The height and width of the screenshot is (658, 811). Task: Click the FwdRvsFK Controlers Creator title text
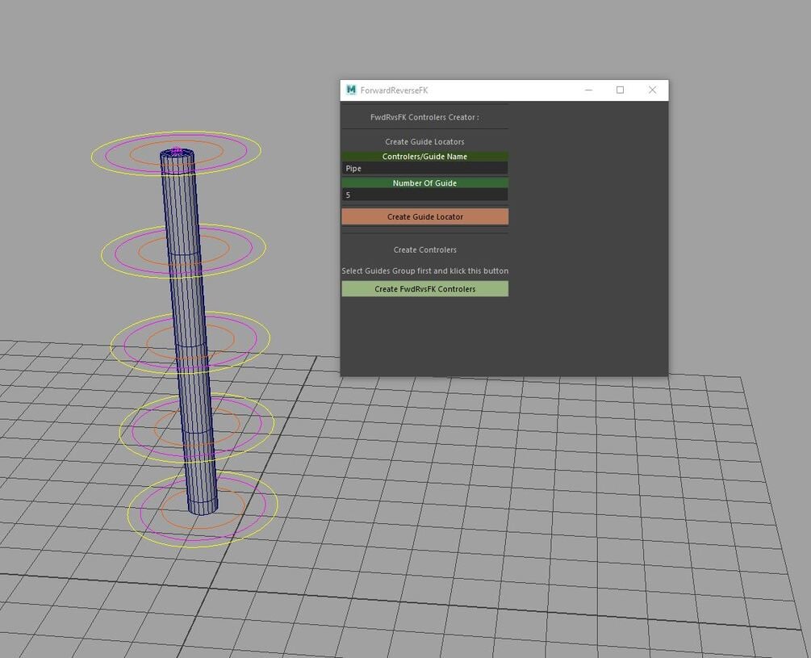[424, 117]
